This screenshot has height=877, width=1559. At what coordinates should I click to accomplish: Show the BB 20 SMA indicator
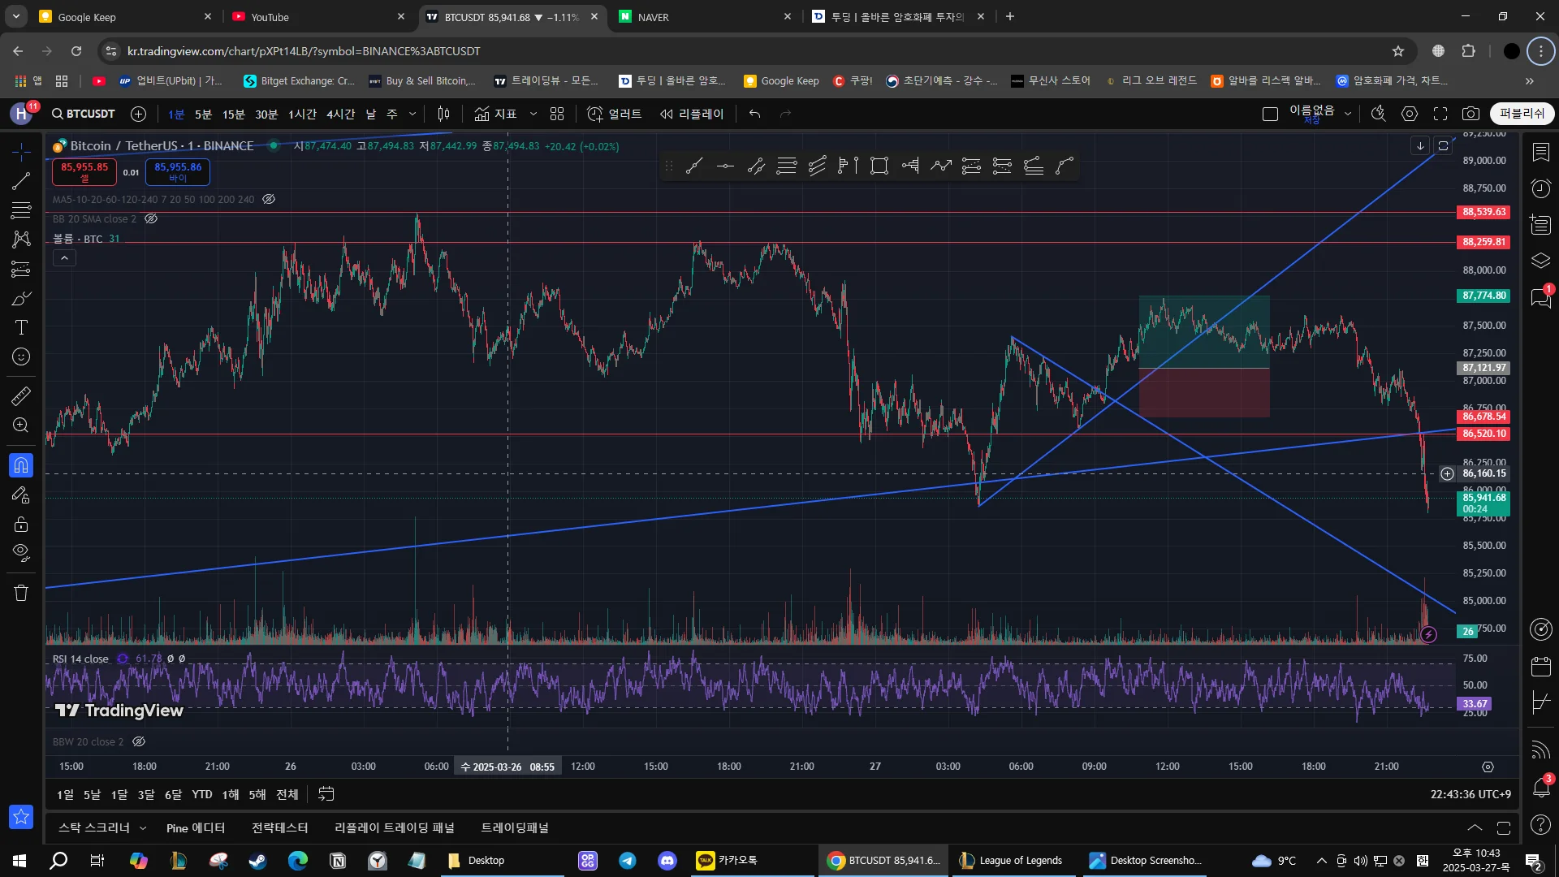(151, 218)
